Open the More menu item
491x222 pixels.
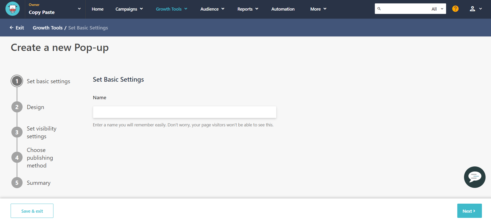pyautogui.click(x=315, y=9)
